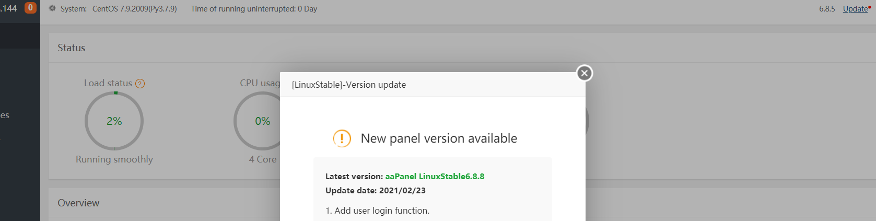Click the CentOS 7.9.2009 system info text
This screenshot has width=876, height=221.
134,9
